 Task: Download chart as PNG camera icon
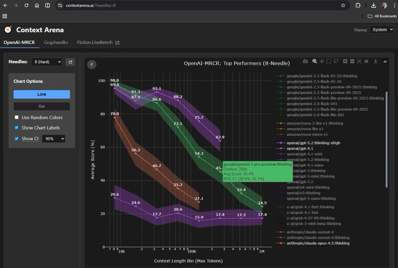[x=305, y=61]
